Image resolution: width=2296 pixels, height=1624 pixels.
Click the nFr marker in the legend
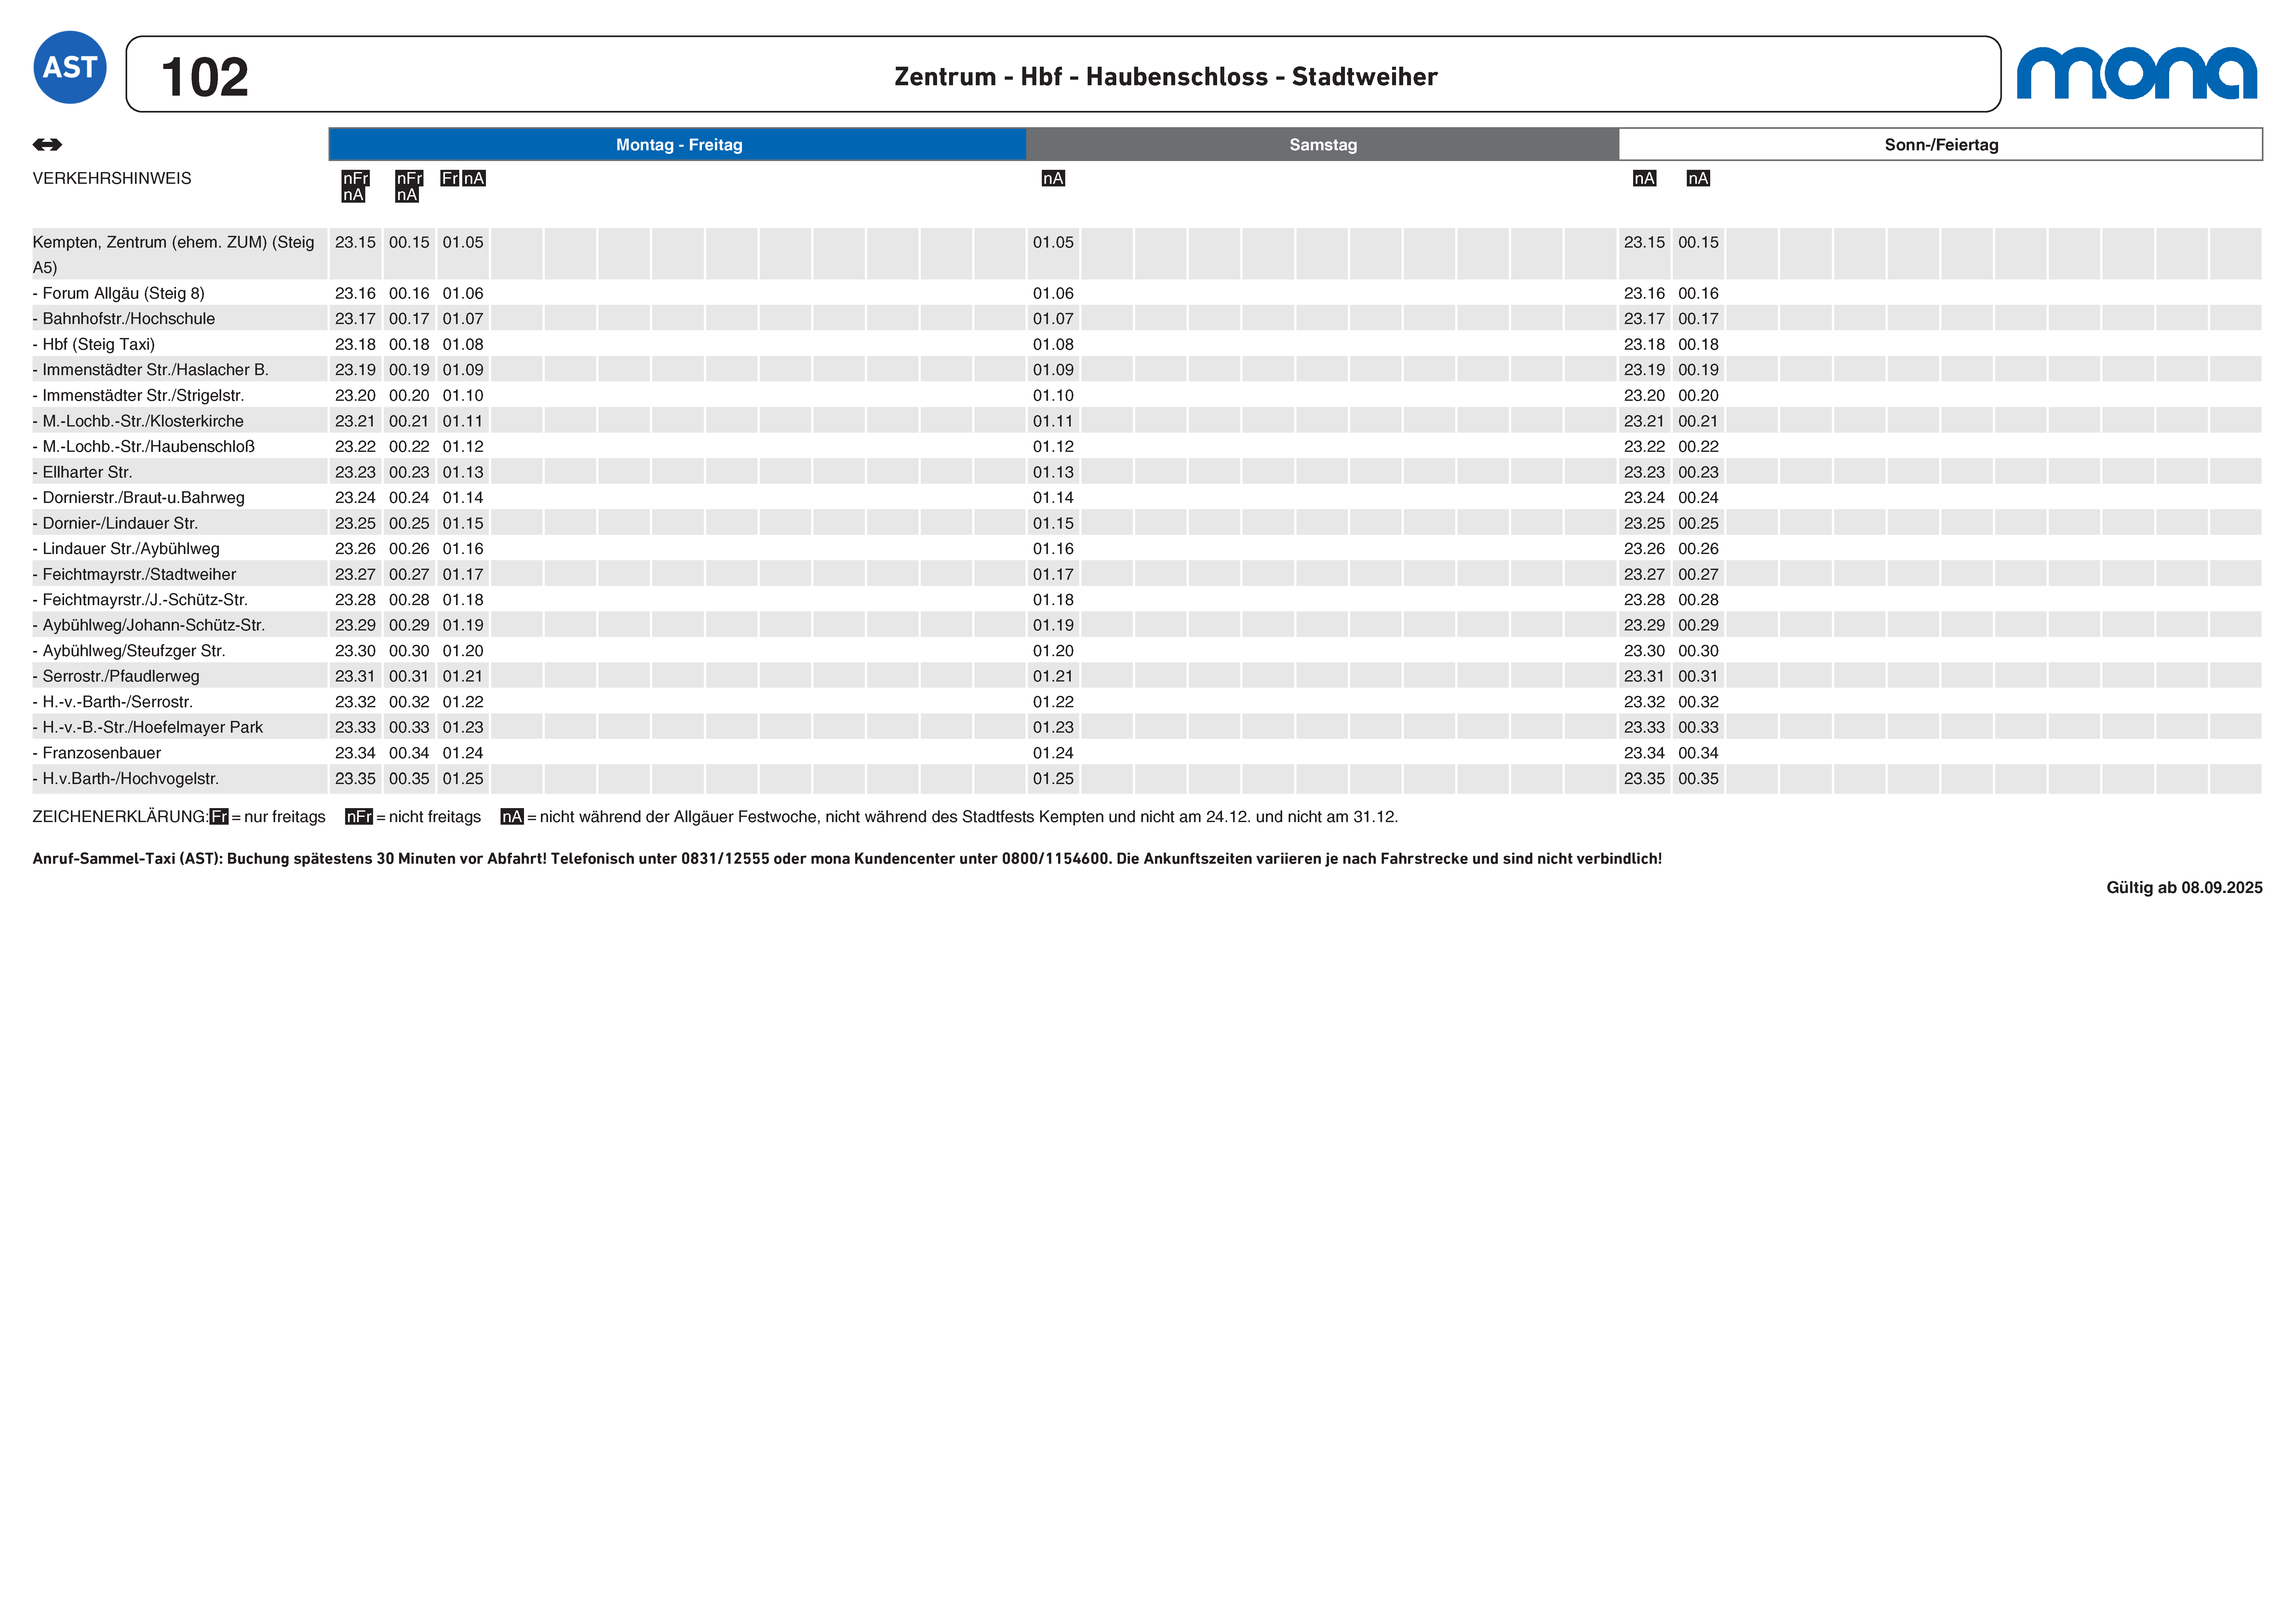pos(359,817)
